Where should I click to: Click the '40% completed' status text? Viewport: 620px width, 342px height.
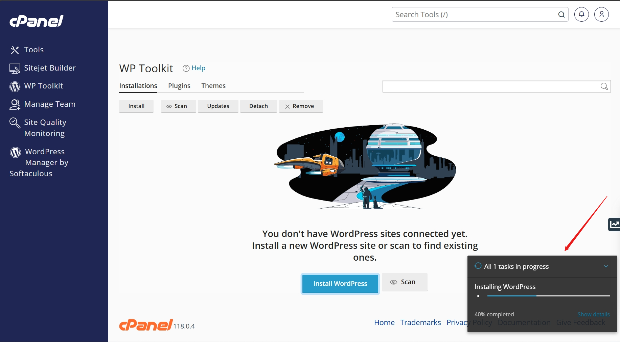(x=494, y=314)
